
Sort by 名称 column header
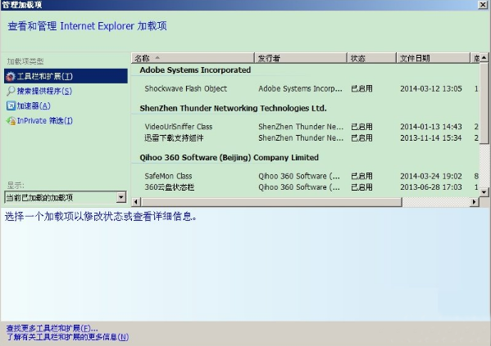(193, 58)
